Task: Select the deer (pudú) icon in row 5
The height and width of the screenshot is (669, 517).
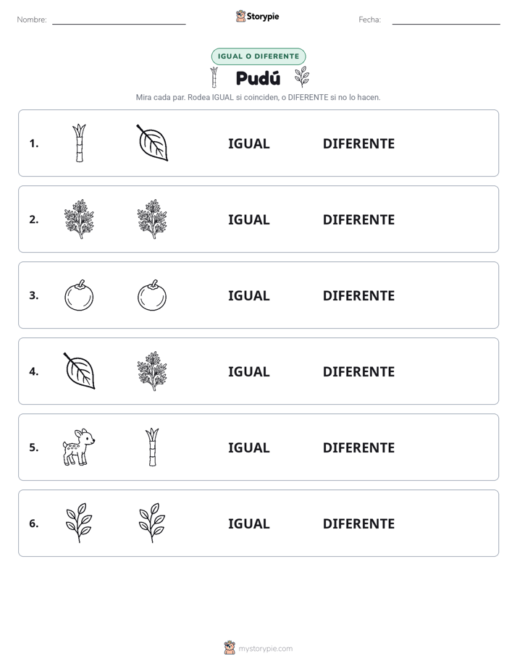Action: 79,447
